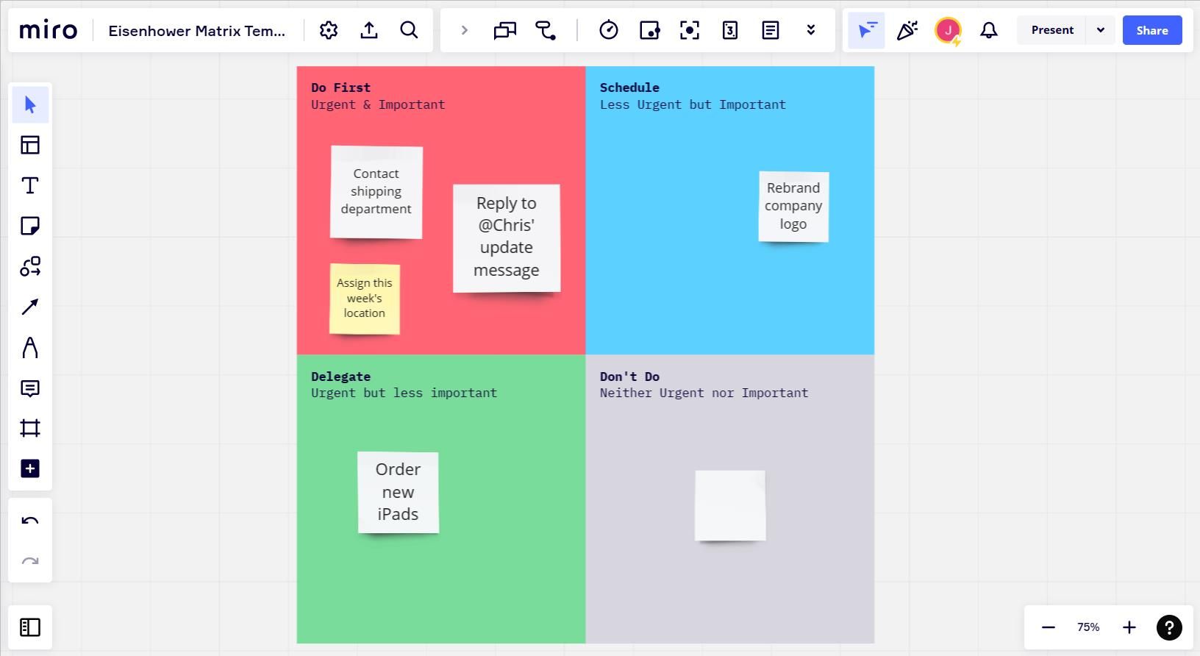Viewport: 1200px width, 656px height.
Task: Select the Sticky note tool
Action: pos(30,226)
